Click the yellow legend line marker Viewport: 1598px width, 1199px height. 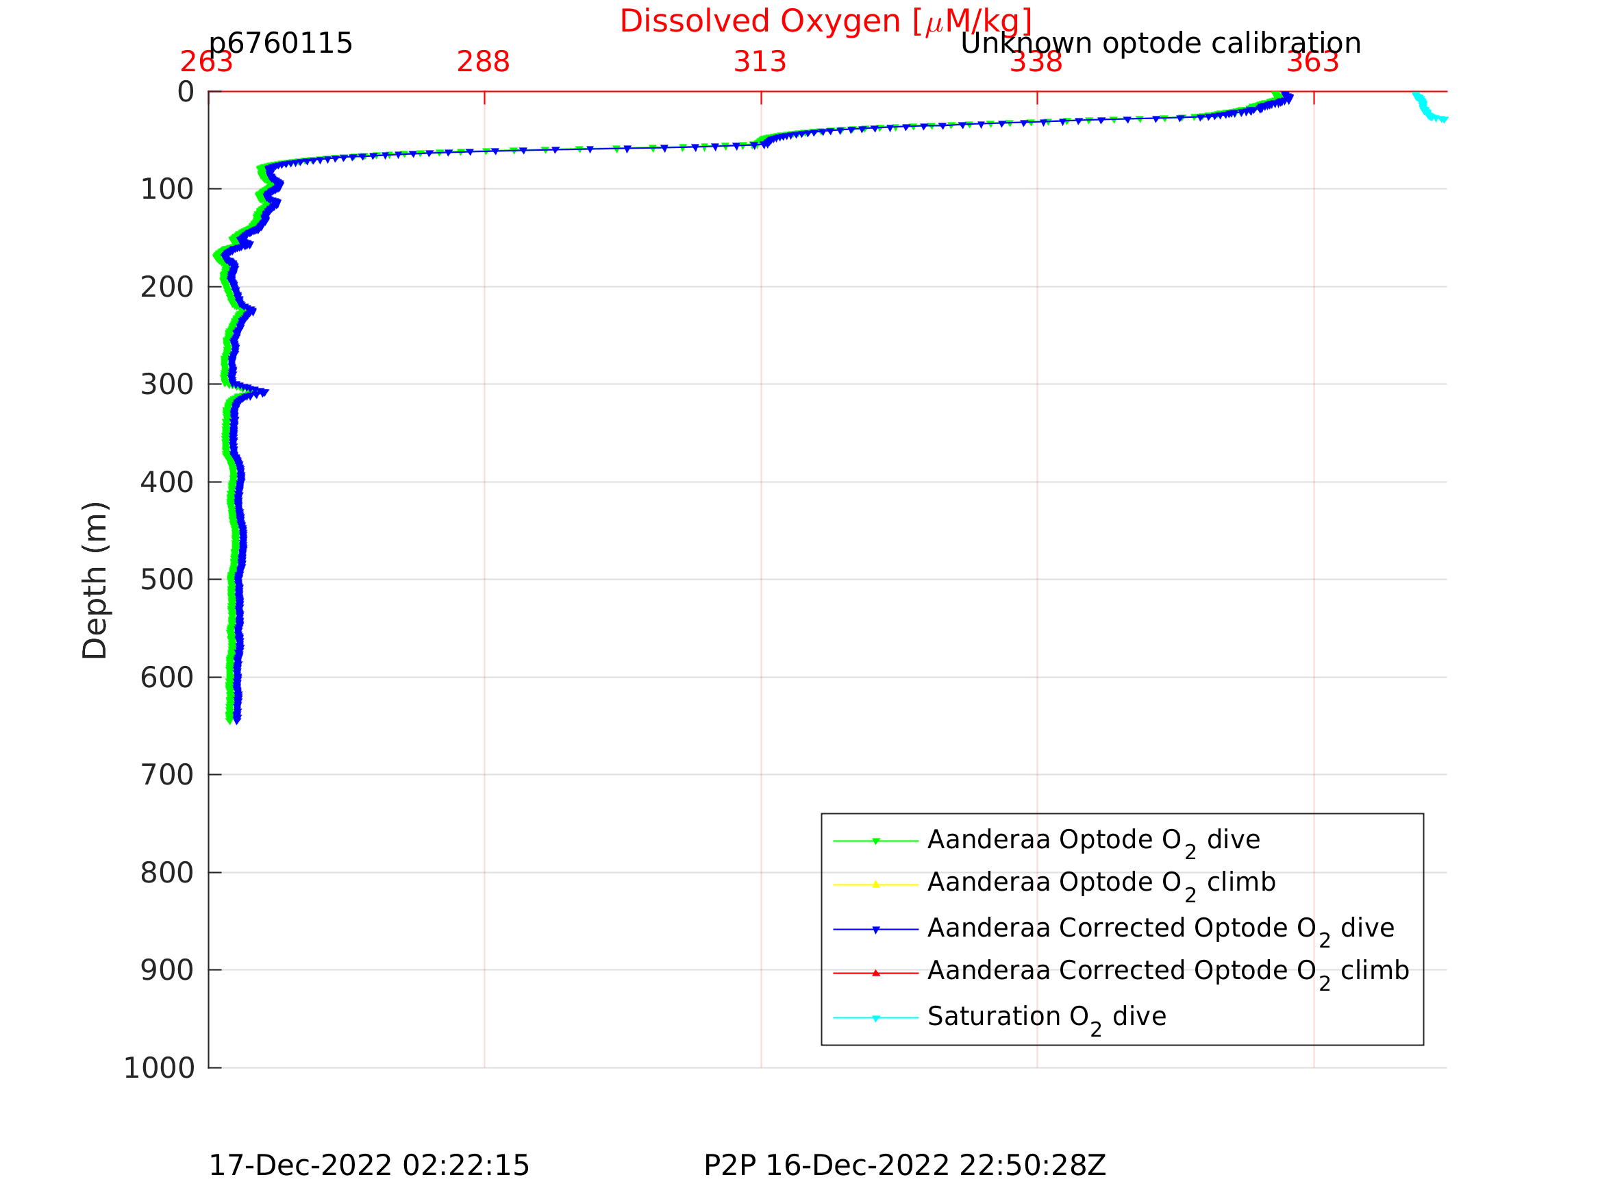pos(875,885)
